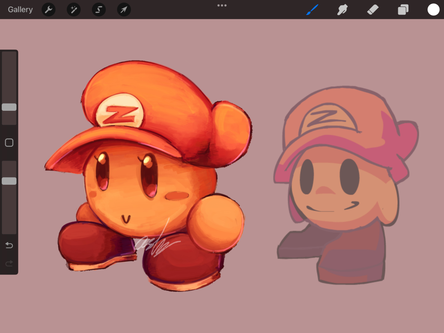Open the Adjustments magic wand menu

74,10
